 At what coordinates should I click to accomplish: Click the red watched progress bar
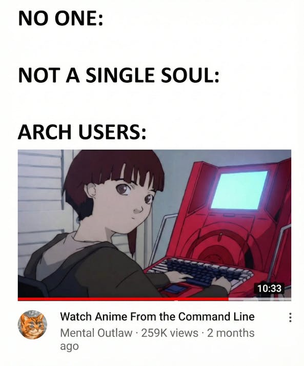click(x=123, y=299)
